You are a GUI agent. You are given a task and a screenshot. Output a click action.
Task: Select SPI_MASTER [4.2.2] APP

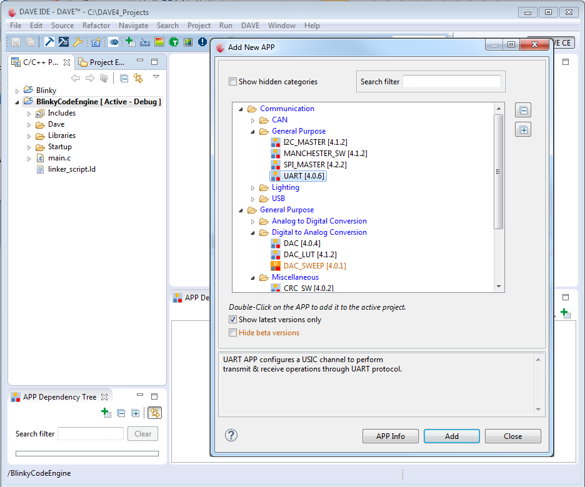[309, 164]
